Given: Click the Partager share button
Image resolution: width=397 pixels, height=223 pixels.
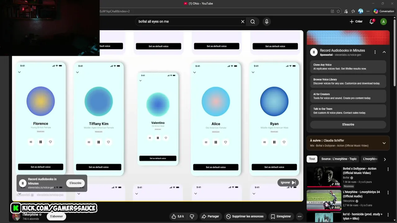Looking at the screenshot, I should click(x=210, y=216).
